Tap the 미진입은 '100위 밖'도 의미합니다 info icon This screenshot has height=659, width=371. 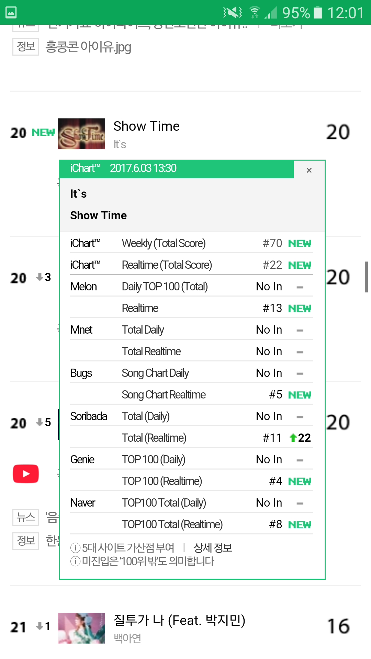point(75,562)
